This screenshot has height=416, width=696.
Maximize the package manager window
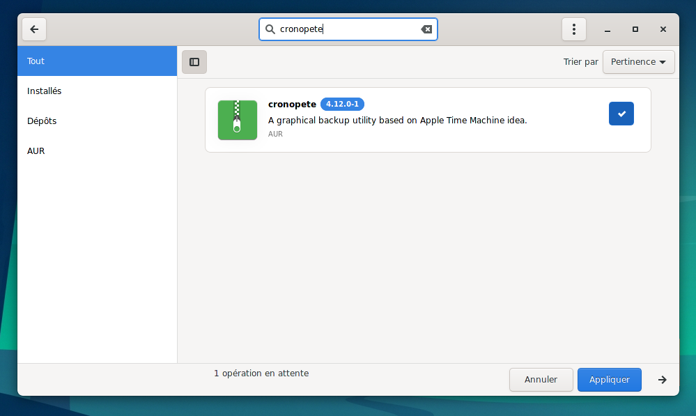coord(635,29)
